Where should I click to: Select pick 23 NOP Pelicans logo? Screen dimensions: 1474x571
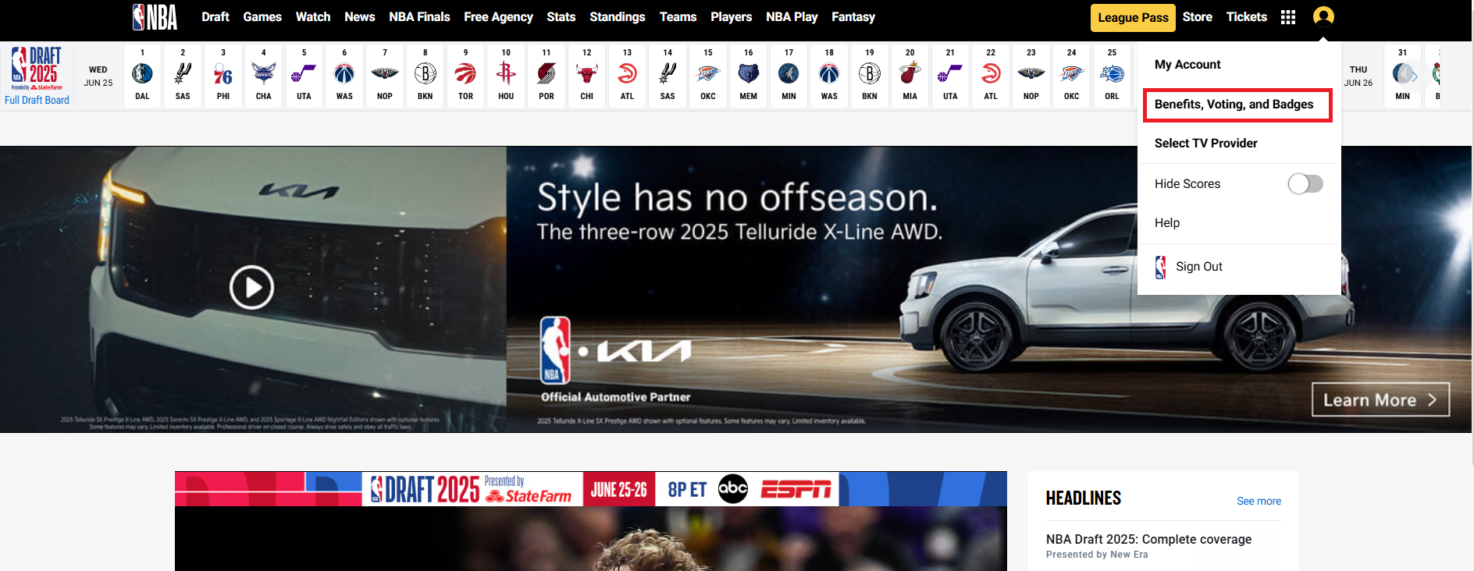(1031, 73)
